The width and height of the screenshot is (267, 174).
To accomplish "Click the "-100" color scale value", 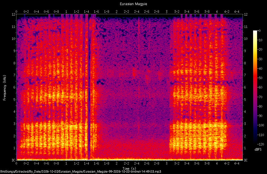I will 260,125.
